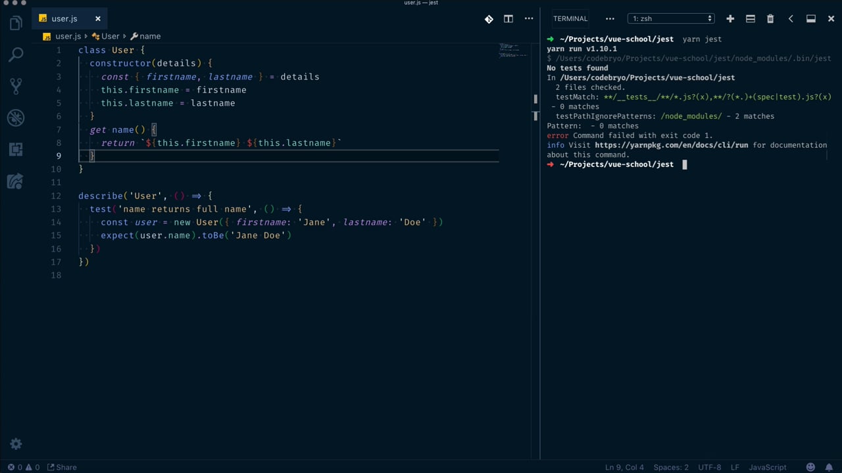Split the terminal pane
The height and width of the screenshot is (473, 842).
[751, 19]
